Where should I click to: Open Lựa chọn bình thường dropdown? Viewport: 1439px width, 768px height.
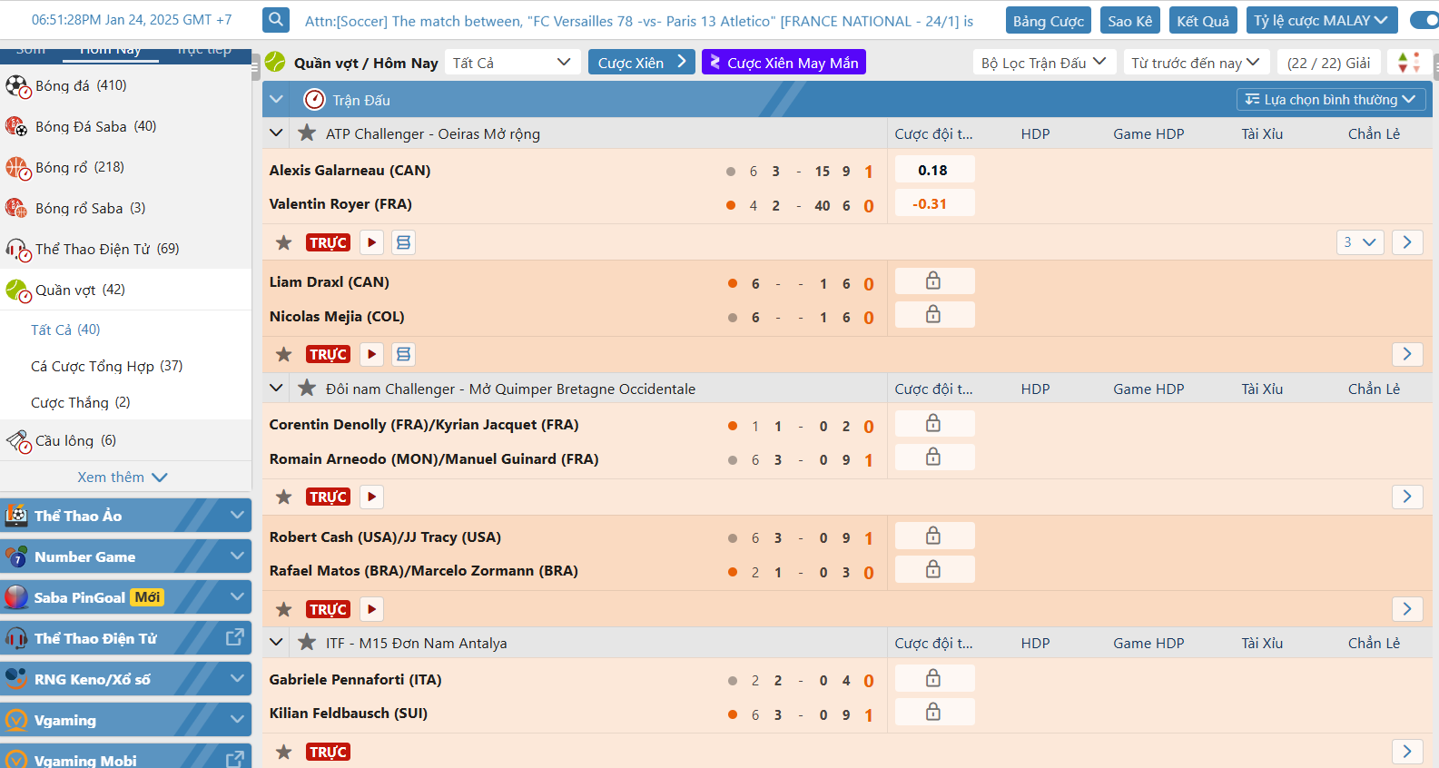1331,99
